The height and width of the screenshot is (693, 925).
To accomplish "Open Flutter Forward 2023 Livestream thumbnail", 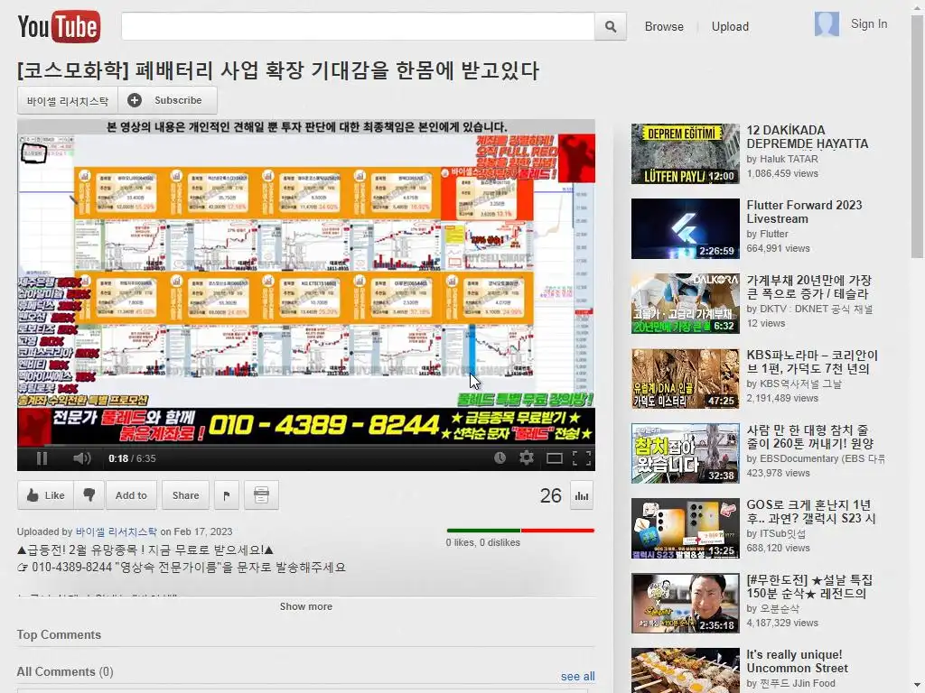I will coord(685,228).
